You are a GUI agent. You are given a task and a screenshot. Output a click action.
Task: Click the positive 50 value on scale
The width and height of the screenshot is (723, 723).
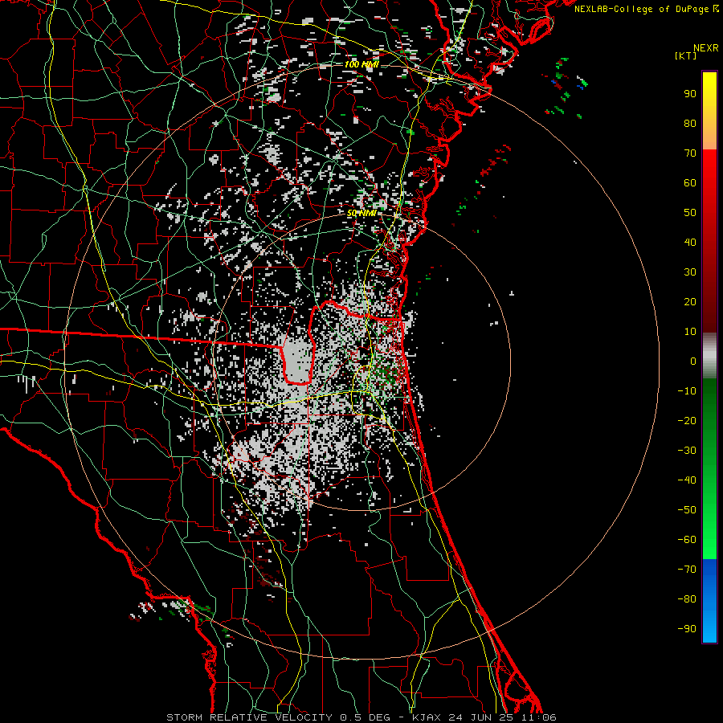[x=690, y=213]
